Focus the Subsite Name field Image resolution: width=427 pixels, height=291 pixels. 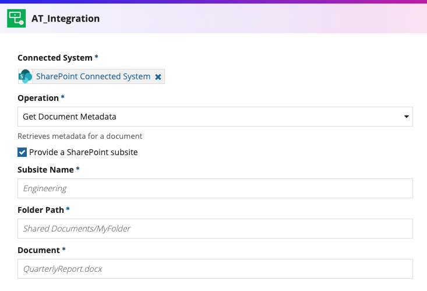pyautogui.click(x=215, y=188)
